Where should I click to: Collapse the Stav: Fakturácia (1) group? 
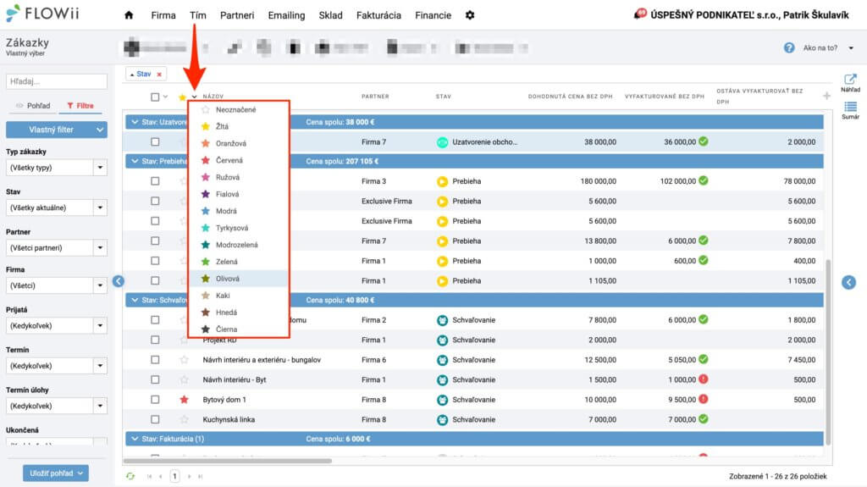(x=135, y=439)
